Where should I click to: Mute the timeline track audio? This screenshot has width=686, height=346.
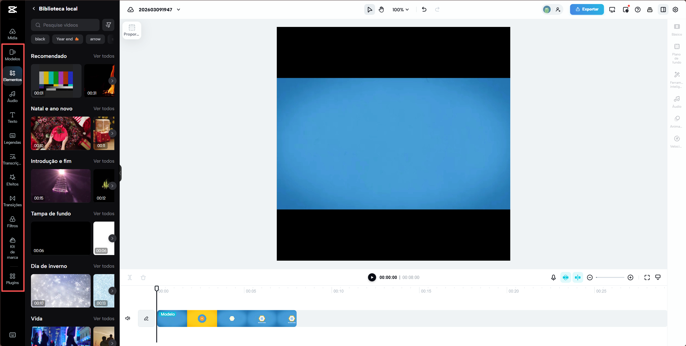click(x=128, y=318)
